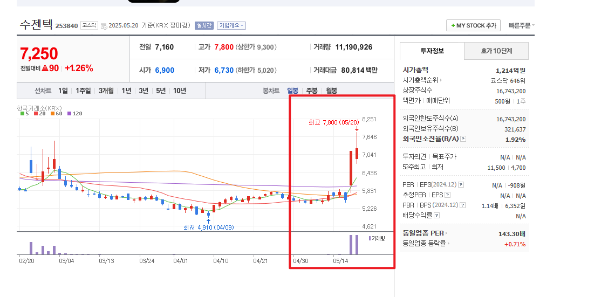Image resolution: width=608 pixels, height=297 pixels.
Task: Click the green 5-day average legend swatch
Action: [22, 114]
